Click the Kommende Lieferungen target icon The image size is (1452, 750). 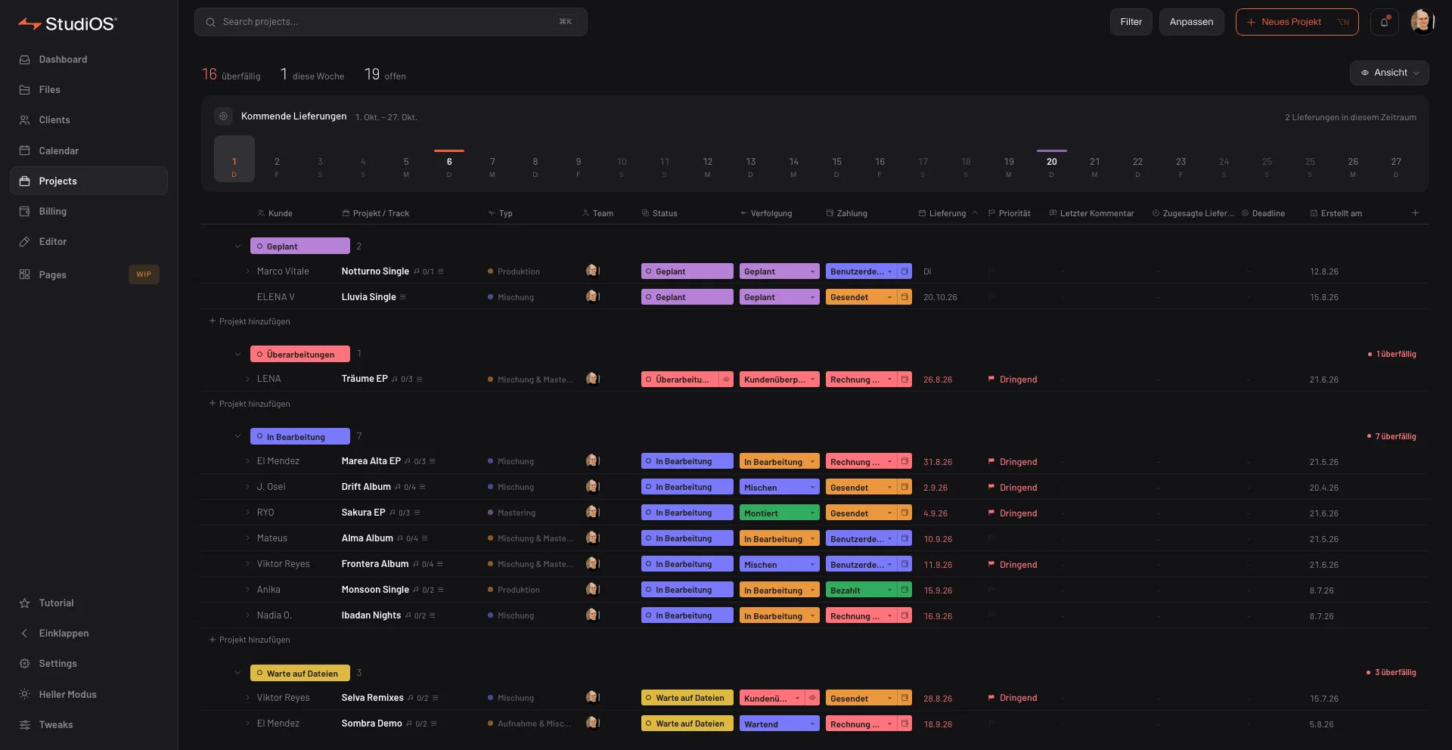click(x=223, y=116)
